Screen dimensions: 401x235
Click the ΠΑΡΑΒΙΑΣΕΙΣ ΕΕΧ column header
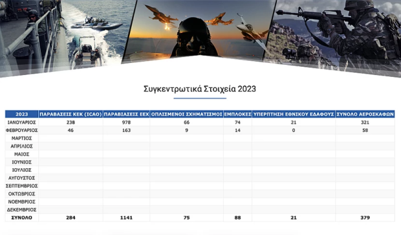(x=126, y=114)
